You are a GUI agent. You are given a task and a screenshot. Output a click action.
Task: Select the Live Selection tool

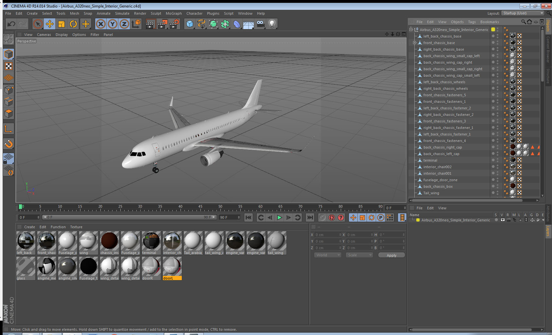[x=38, y=24]
